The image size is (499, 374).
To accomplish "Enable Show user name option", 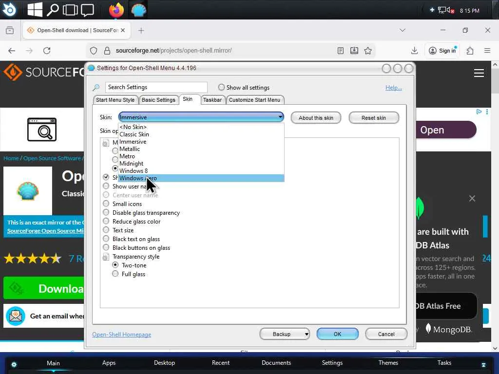I will [x=106, y=186].
